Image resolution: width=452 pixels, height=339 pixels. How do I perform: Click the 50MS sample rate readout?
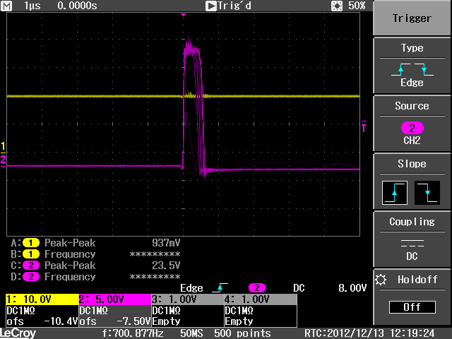(x=191, y=333)
